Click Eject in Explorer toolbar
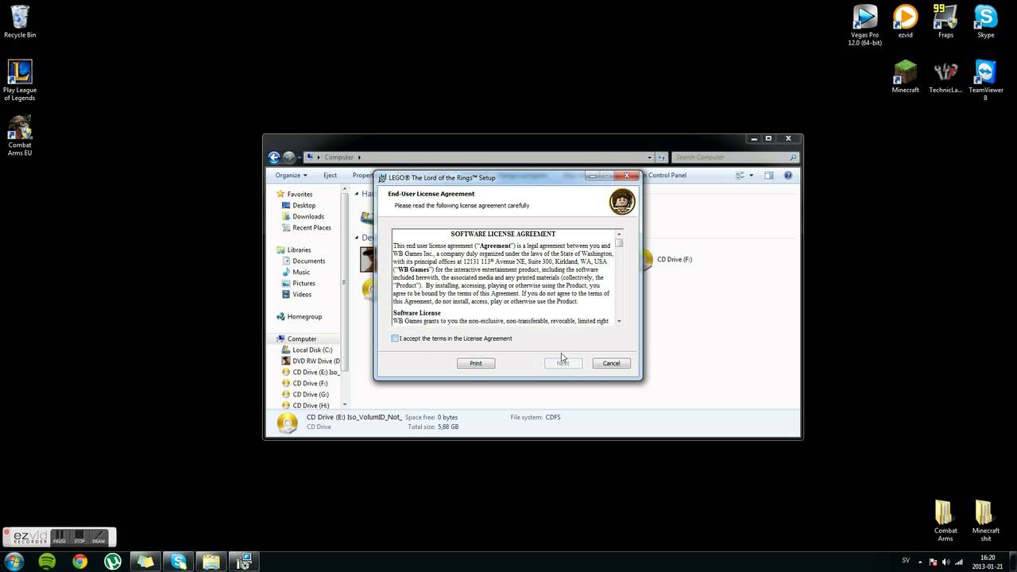 [330, 175]
